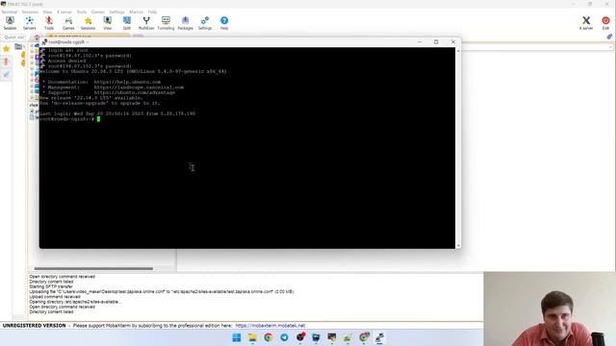Viewport: 616px width, 346px height.
Task: Focus the Quick connect input field
Action: pos(14,37)
